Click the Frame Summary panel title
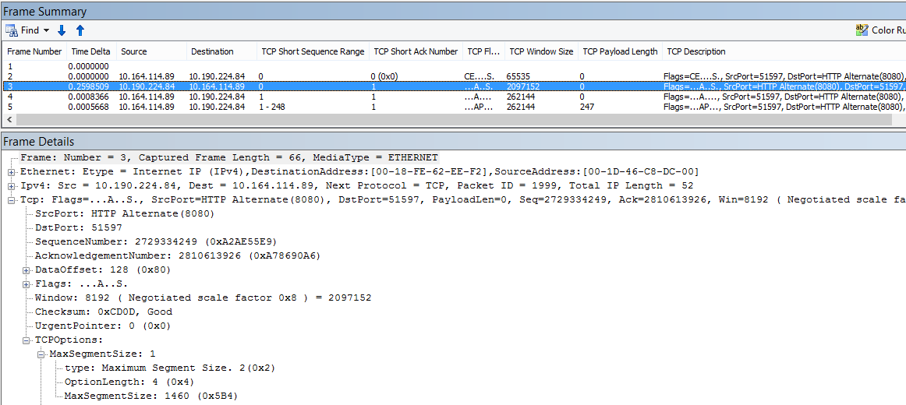This screenshot has height=405, width=906. 45,12
